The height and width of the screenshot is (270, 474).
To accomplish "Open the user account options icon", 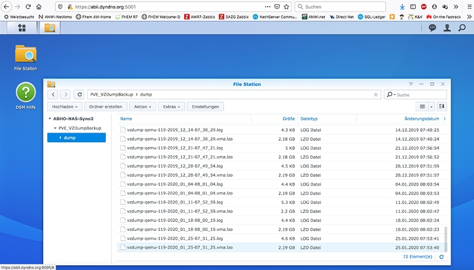I will (447, 27).
